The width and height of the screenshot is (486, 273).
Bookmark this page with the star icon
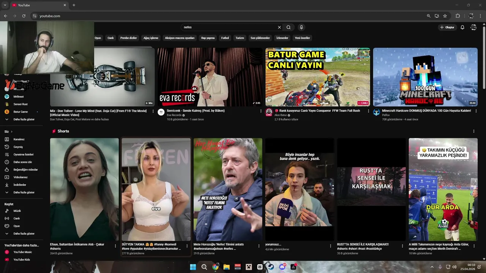445,16
